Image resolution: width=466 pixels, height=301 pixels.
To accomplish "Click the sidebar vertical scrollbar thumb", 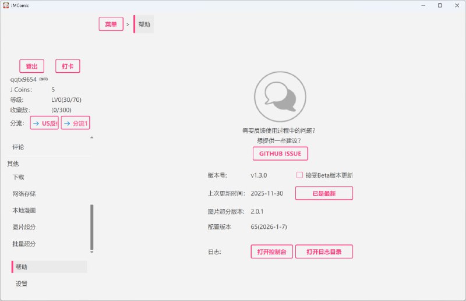I will [92, 227].
